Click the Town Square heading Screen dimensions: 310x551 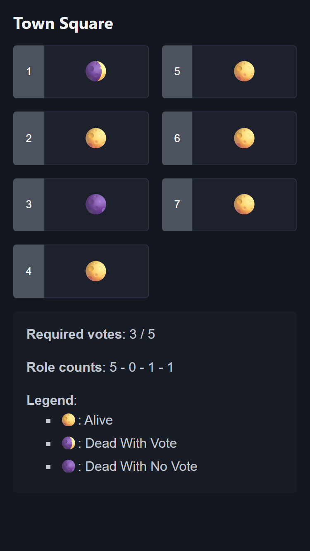point(63,24)
